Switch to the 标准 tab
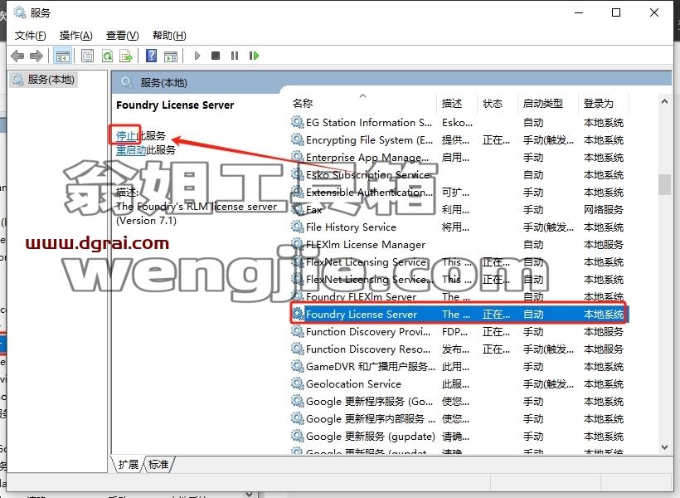Screen dimensions: 680x498 [x=158, y=464]
